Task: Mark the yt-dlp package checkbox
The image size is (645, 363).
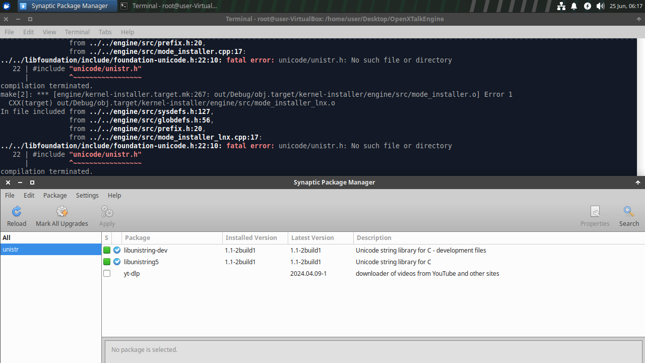Action: [107, 273]
